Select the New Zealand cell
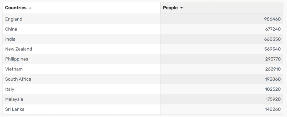This screenshot has height=117, width=287. 82,49
